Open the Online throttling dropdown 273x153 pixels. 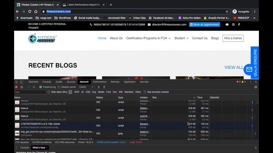pyautogui.click(x=86, y=87)
